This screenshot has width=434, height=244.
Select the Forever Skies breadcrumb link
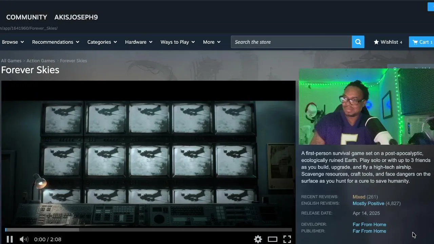[x=74, y=61]
